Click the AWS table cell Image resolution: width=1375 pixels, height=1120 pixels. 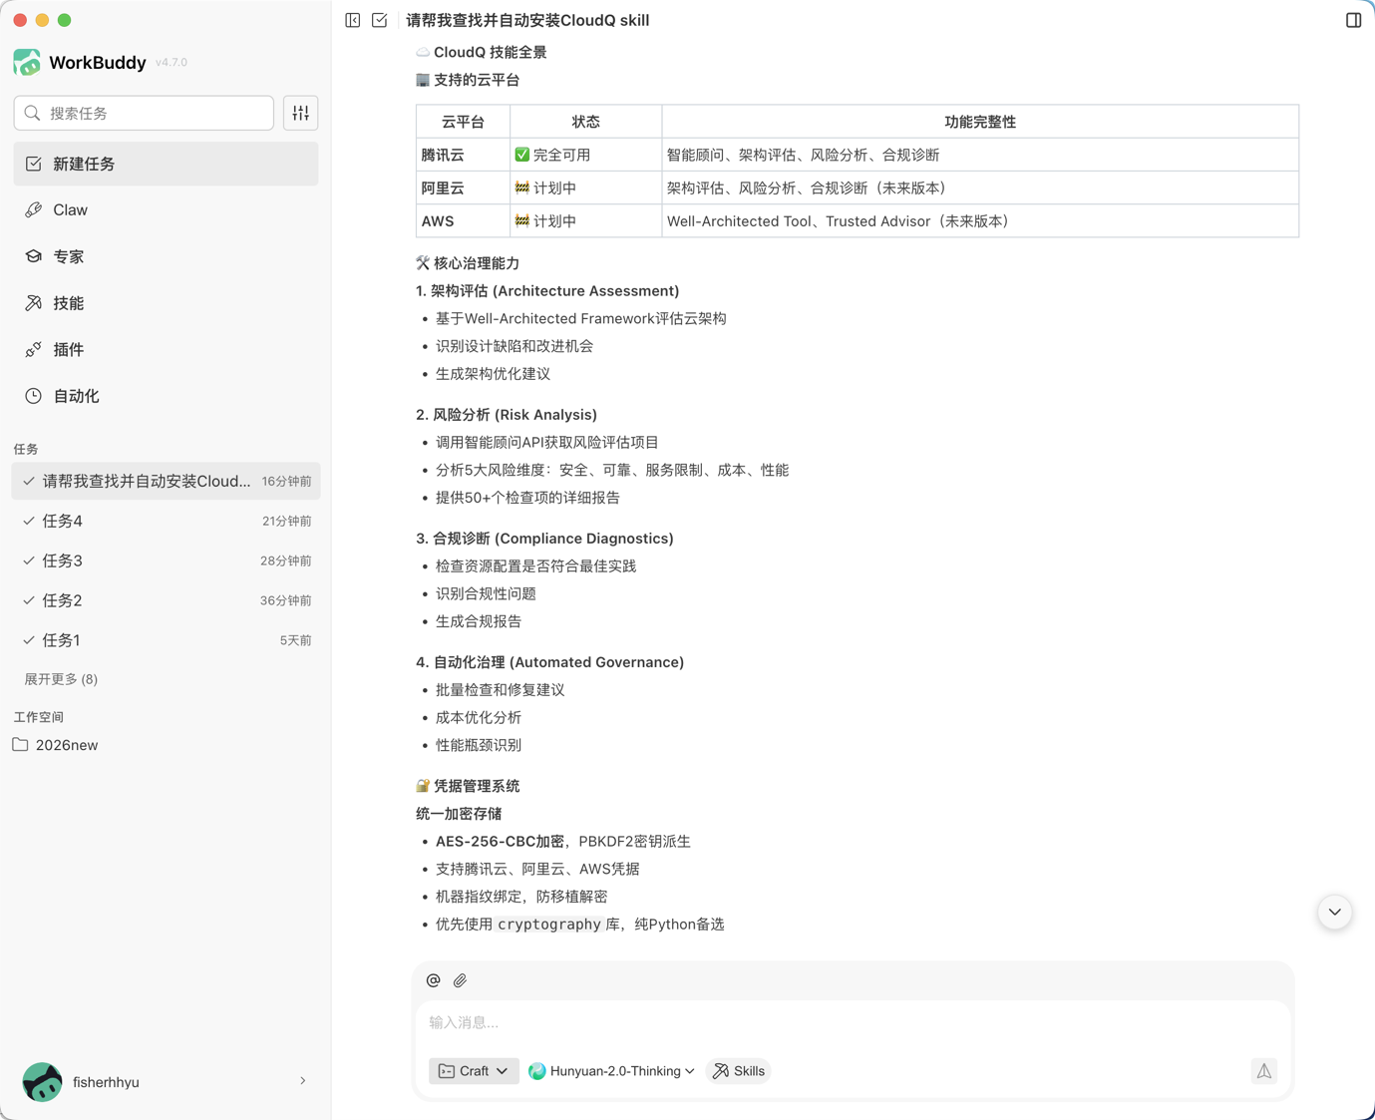pos(463,221)
